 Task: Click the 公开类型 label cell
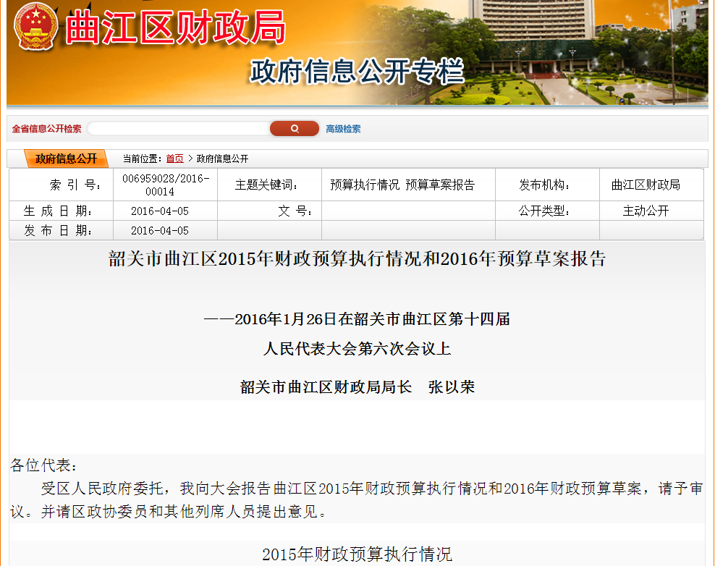(547, 211)
